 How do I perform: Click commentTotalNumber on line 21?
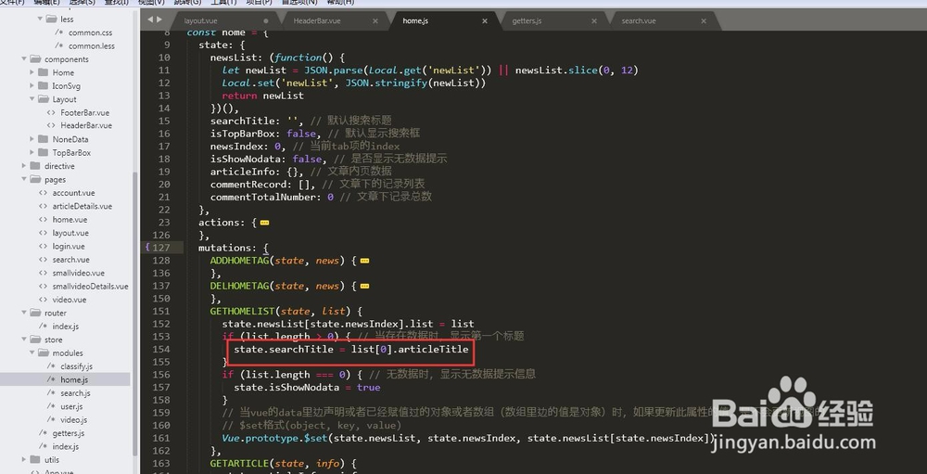(266, 197)
